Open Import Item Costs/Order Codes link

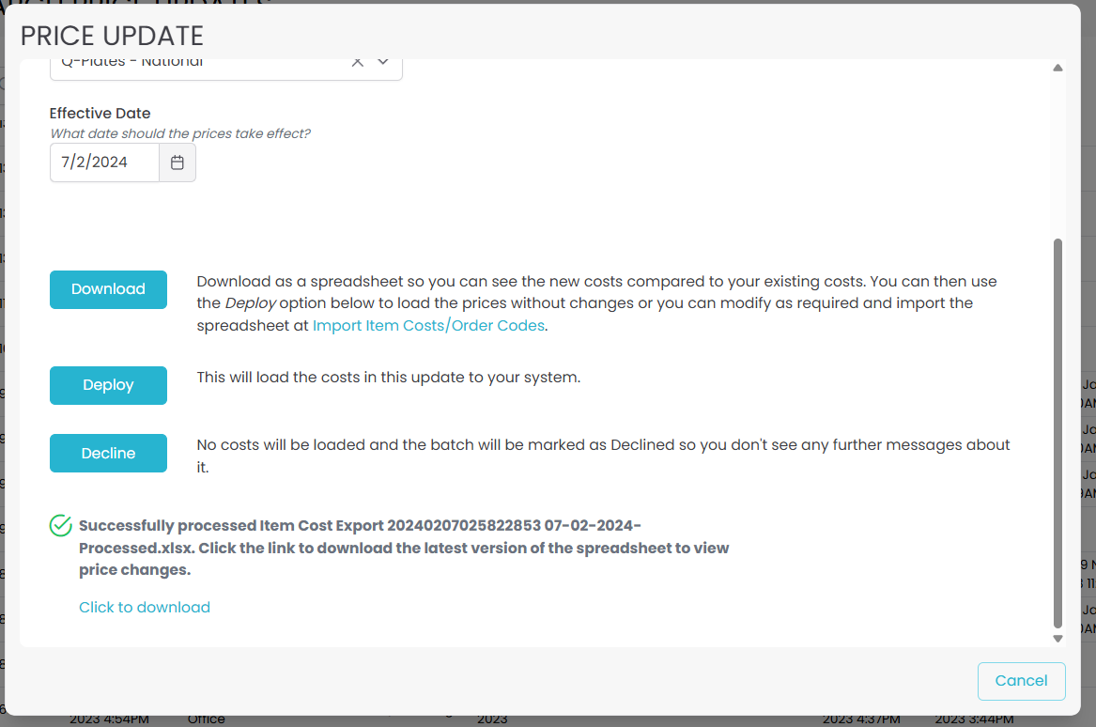point(429,325)
